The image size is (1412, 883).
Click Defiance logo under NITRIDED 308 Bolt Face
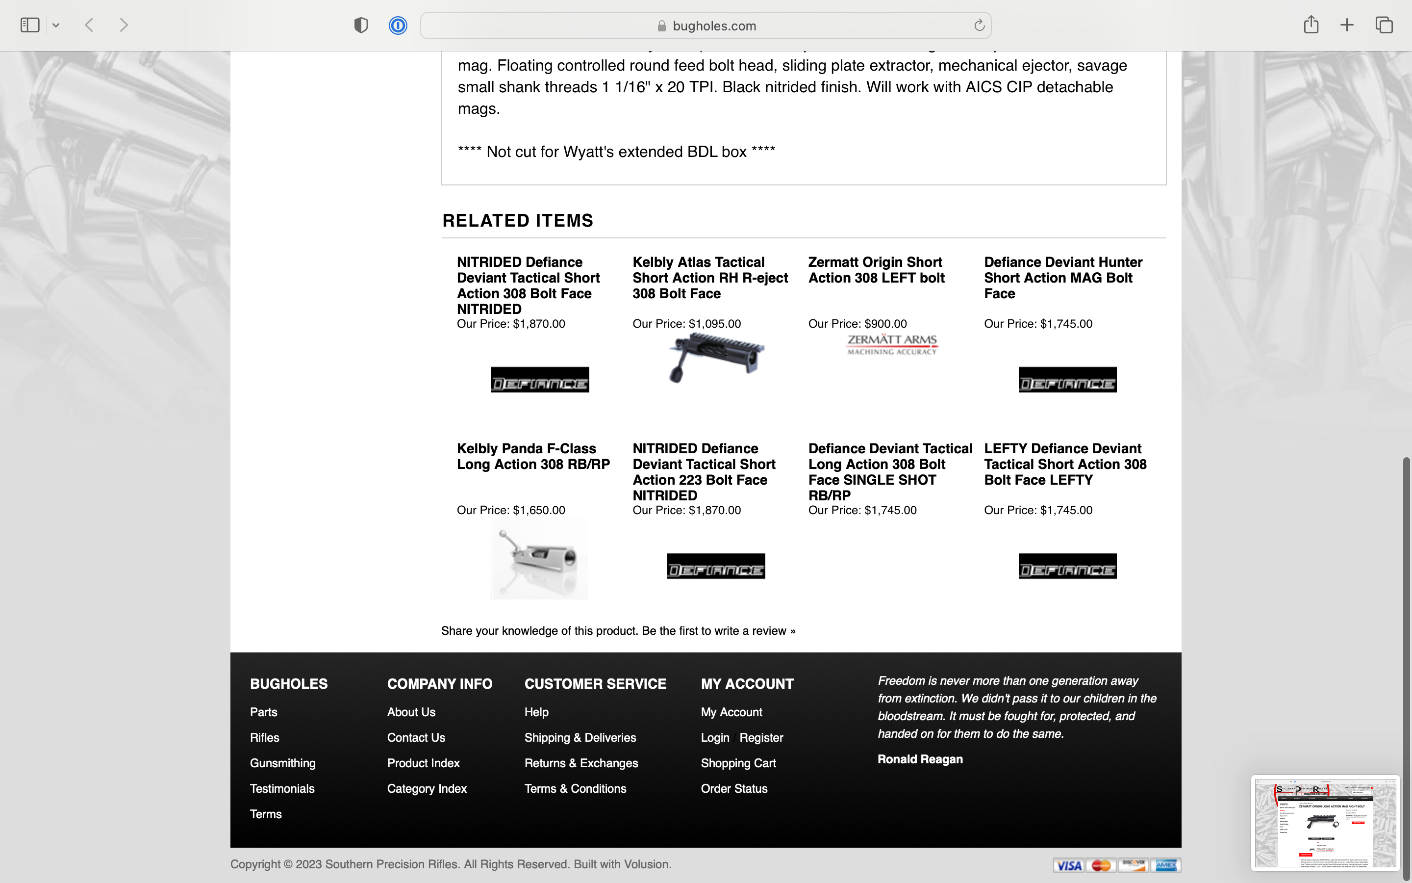tap(540, 380)
